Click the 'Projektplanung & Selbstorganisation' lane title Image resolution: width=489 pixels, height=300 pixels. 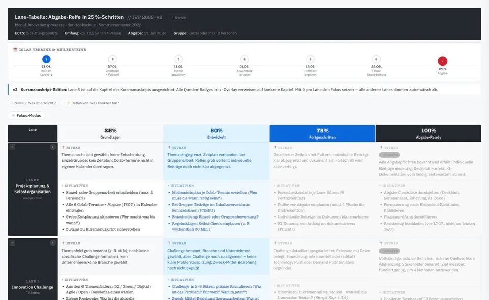click(x=33, y=189)
